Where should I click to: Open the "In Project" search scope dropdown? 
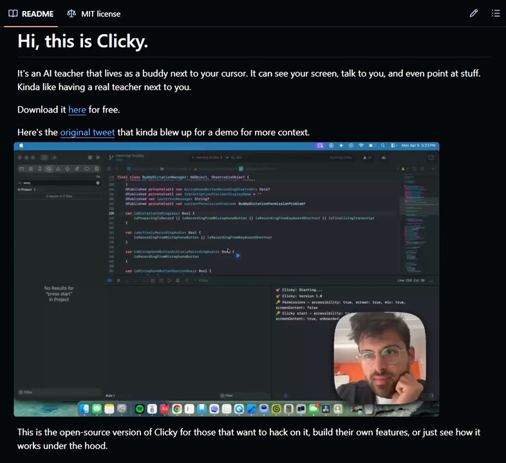point(26,190)
